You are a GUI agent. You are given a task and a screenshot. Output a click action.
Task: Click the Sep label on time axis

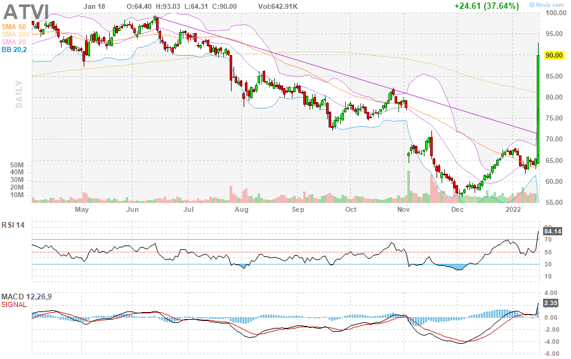tap(298, 210)
